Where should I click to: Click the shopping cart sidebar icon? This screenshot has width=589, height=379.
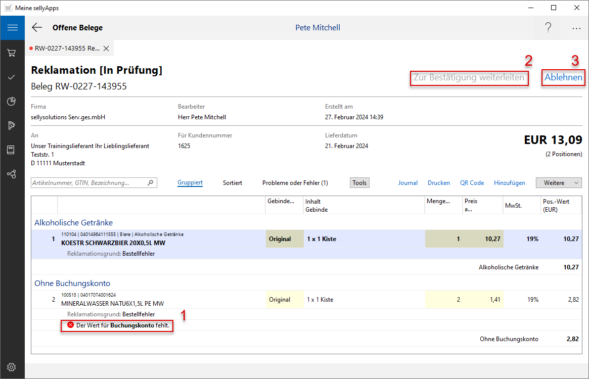coord(12,53)
